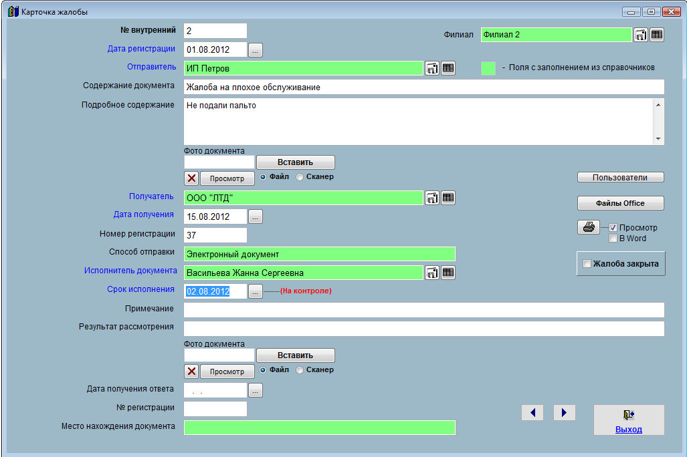Click the Подробное содержание text area
Viewport: 687px width, 457px height.
419,121
